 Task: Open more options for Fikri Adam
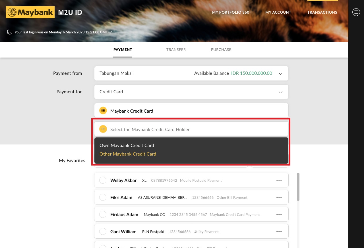coord(279,197)
